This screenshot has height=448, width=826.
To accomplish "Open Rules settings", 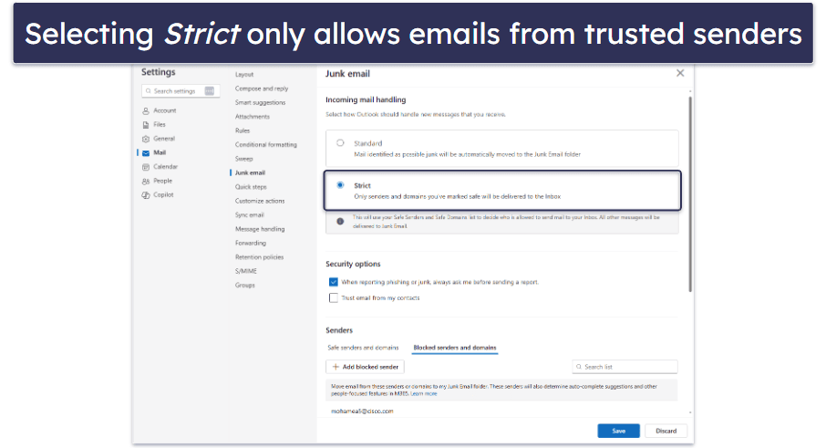I will pos(243,130).
